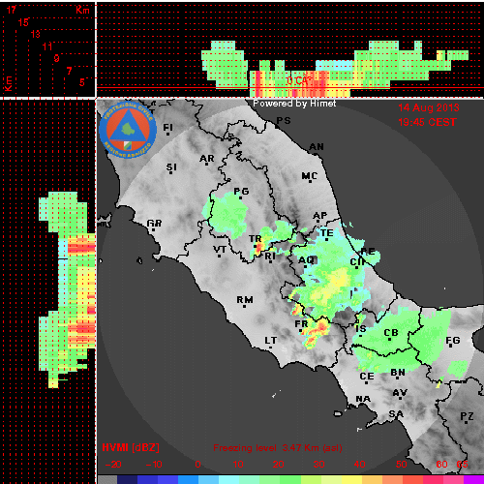Click the Protezione Civile Regione Abruzzo logo

[128, 130]
